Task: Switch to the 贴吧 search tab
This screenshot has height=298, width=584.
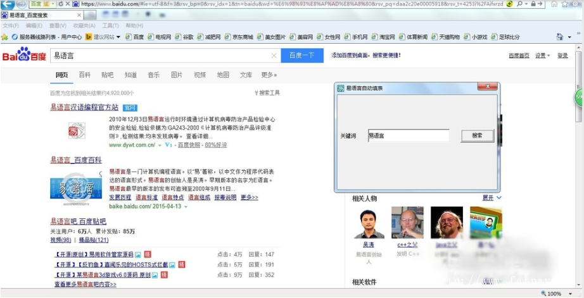Action: click(x=108, y=75)
